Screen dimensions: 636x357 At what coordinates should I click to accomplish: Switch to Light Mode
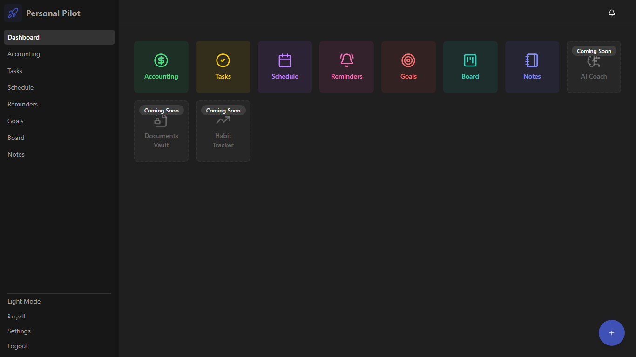[24, 301]
